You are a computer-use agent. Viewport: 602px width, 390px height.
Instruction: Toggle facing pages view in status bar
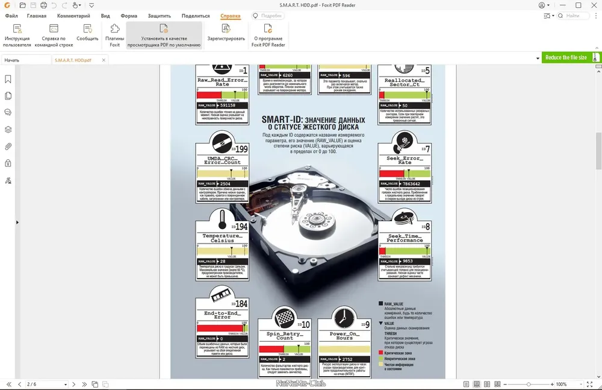[x=487, y=384]
